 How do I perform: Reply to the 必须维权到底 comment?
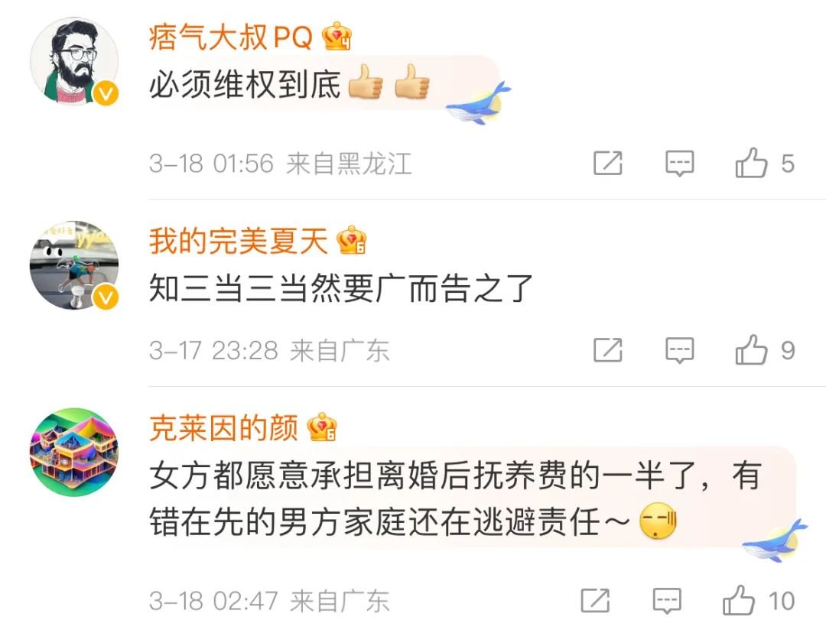point(680,164)
